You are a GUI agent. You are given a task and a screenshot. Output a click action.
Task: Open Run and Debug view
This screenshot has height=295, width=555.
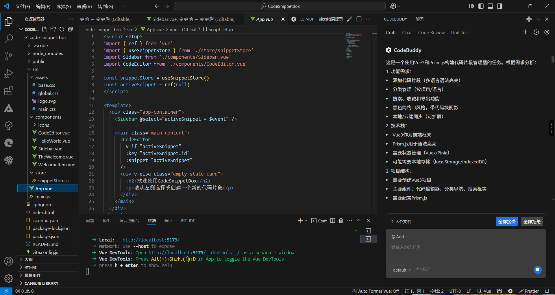pyautogui.click(x=9, y=73)
